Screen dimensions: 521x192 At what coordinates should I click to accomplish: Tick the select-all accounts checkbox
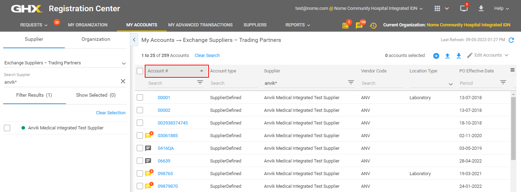pos(140,71)
